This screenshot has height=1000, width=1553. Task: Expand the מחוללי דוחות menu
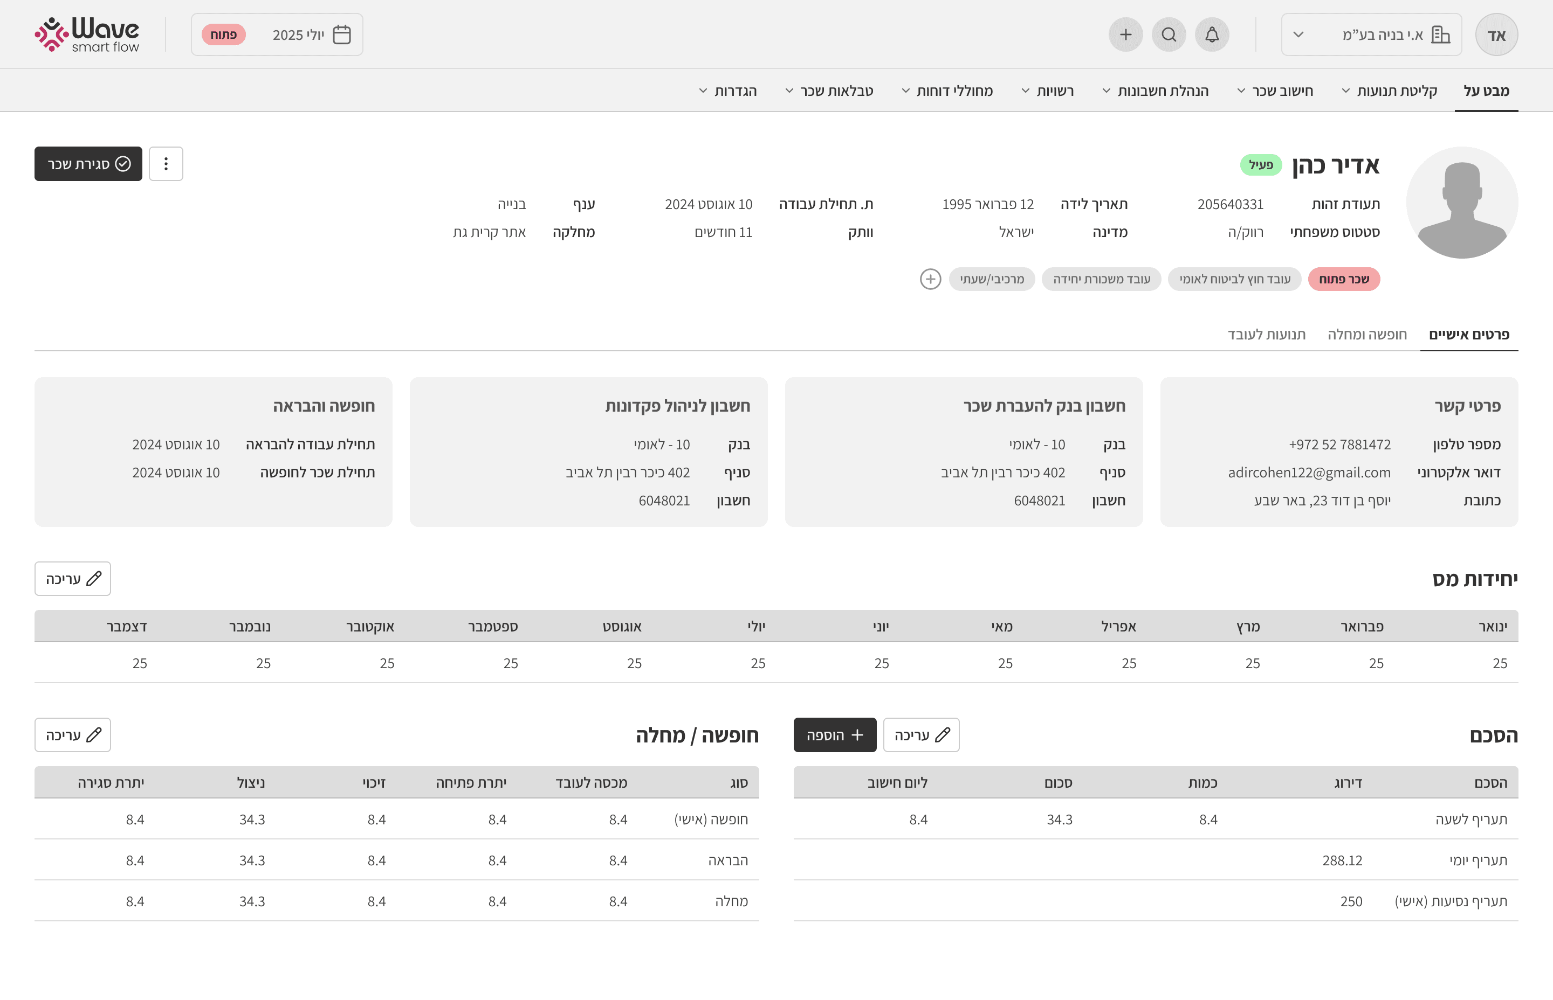click(947, 91)
